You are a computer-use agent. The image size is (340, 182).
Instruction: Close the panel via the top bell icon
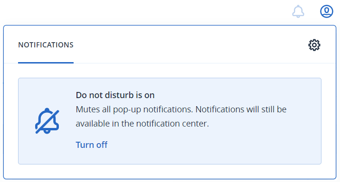click(298, 11)
